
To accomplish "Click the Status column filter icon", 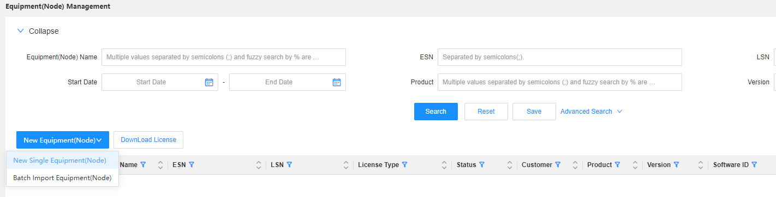I will point(481,164).
